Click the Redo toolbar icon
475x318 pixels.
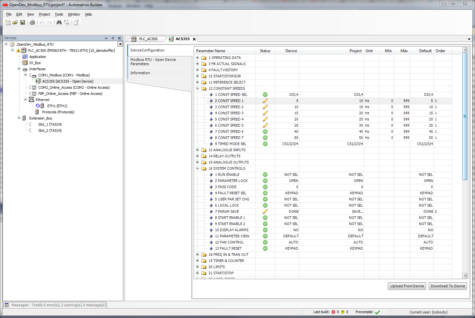[x=50, y=22]
